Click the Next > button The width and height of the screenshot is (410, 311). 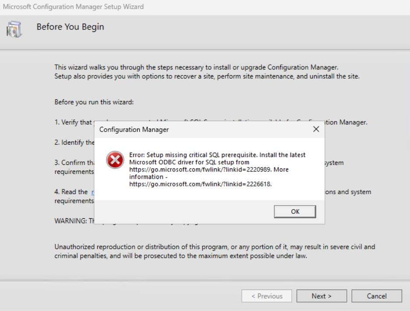click(x=322, y=296)
